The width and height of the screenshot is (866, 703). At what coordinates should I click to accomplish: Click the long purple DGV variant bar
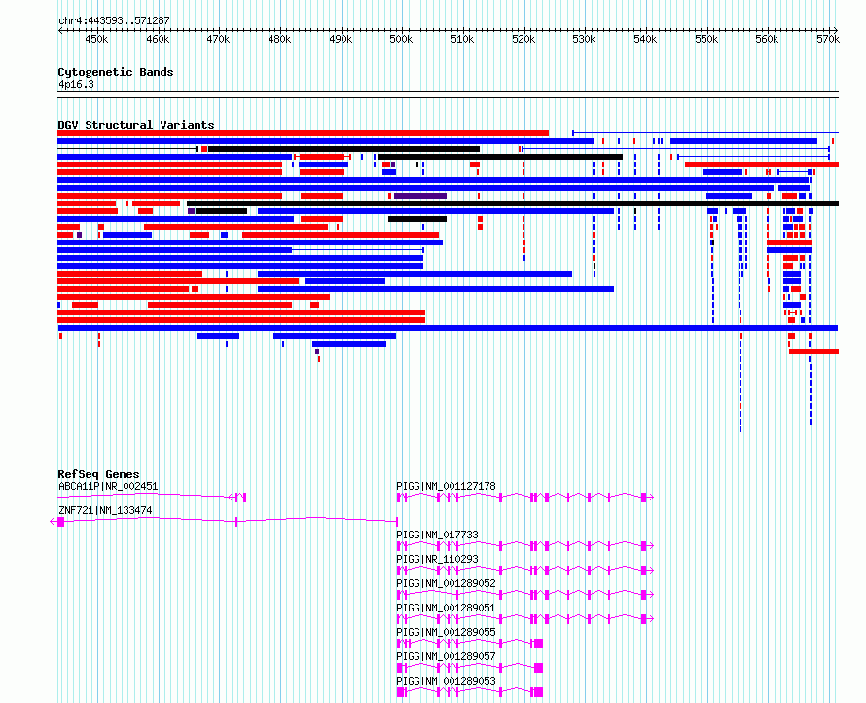pos(420,196)
